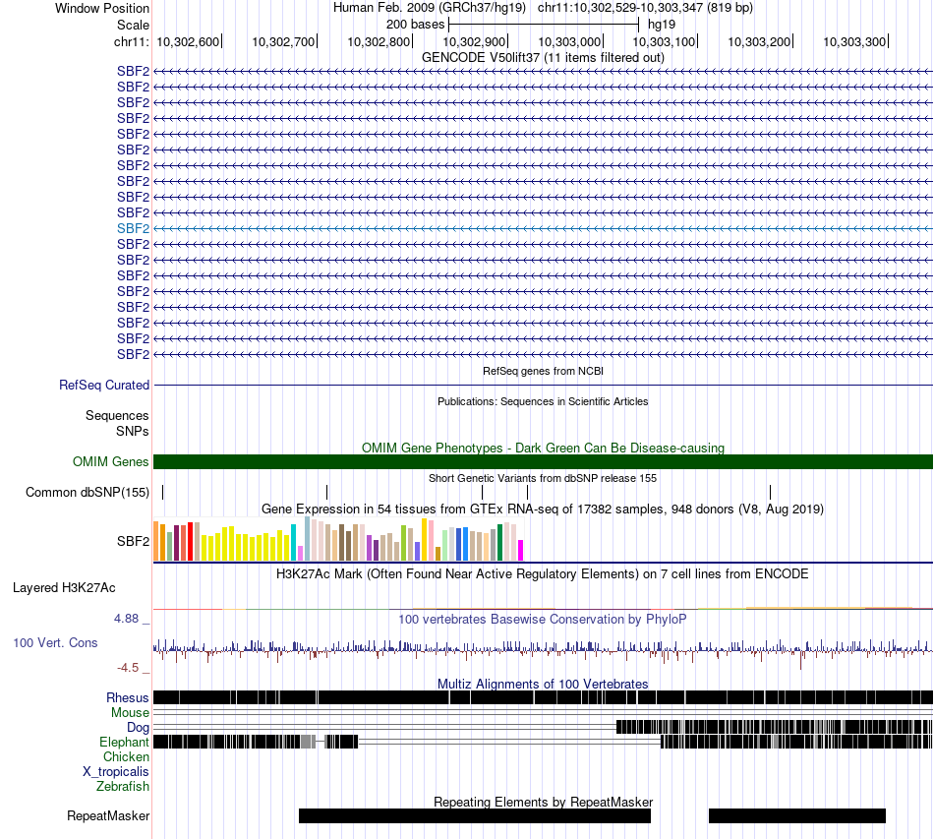
Task: Open the RefSeq genes from NCBI title
Action: pos(543,371)
